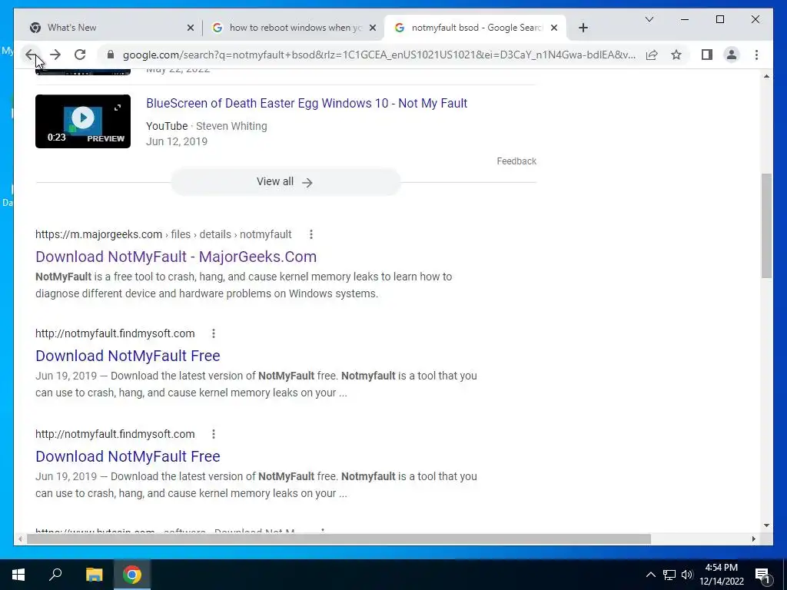Click the address bar URL field
Screen dimensions: 787x590
pyautogui.click(x=379, y=55)
